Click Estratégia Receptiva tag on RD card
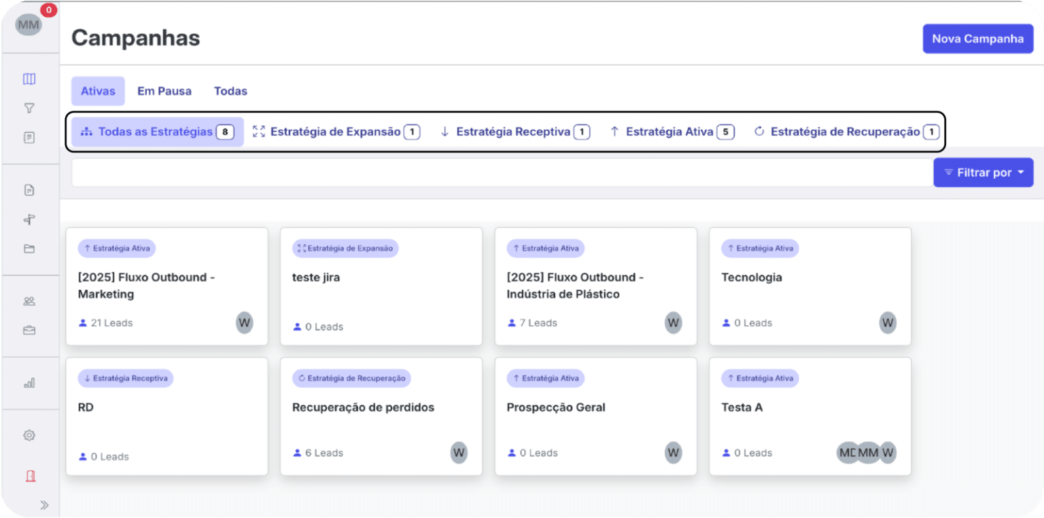Image resolution: width=1044 pixels, height=518 pixels. coord(126,378)
